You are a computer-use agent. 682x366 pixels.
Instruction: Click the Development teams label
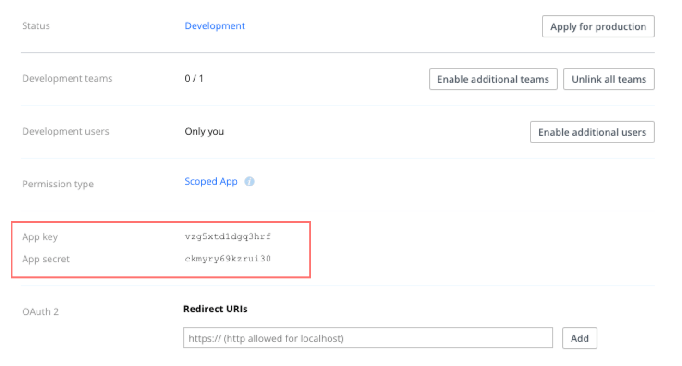click(67, 79)
